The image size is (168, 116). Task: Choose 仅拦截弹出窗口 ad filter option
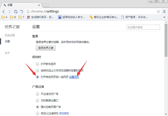click(38, 100)
